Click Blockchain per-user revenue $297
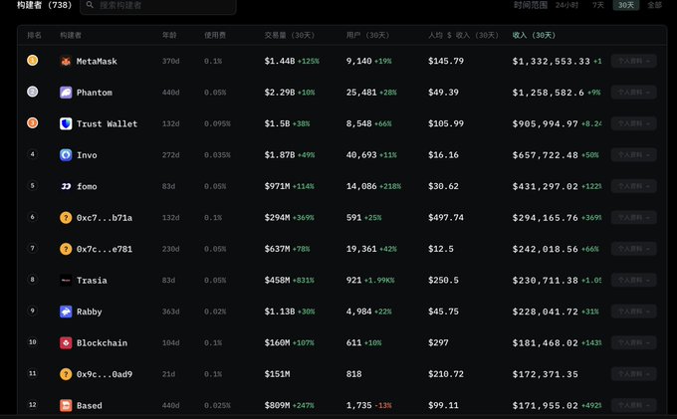This screenshot has height=419, width=677. point(438,342)
